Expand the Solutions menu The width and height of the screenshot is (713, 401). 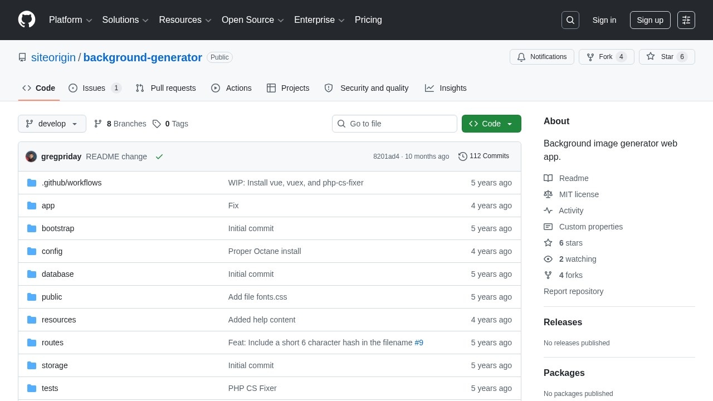point(125,20)
